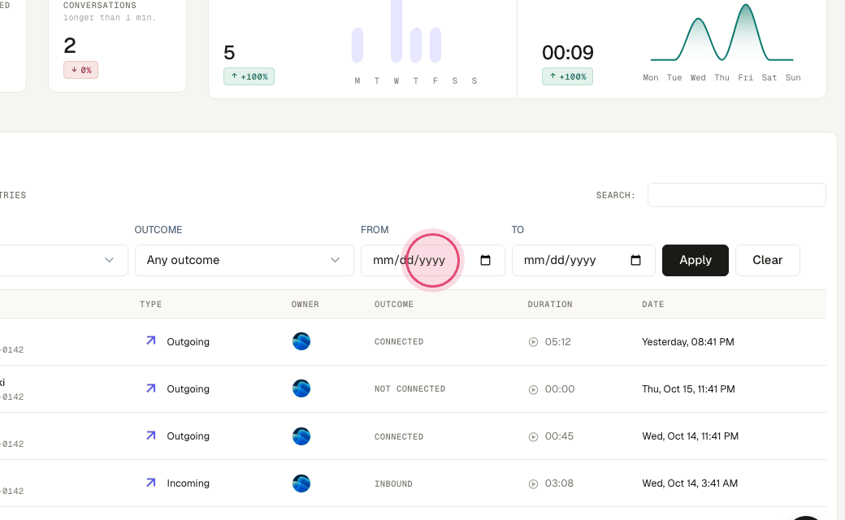Click the DATE column header
The image size is (845, 520).
click(x=652, y=305)
